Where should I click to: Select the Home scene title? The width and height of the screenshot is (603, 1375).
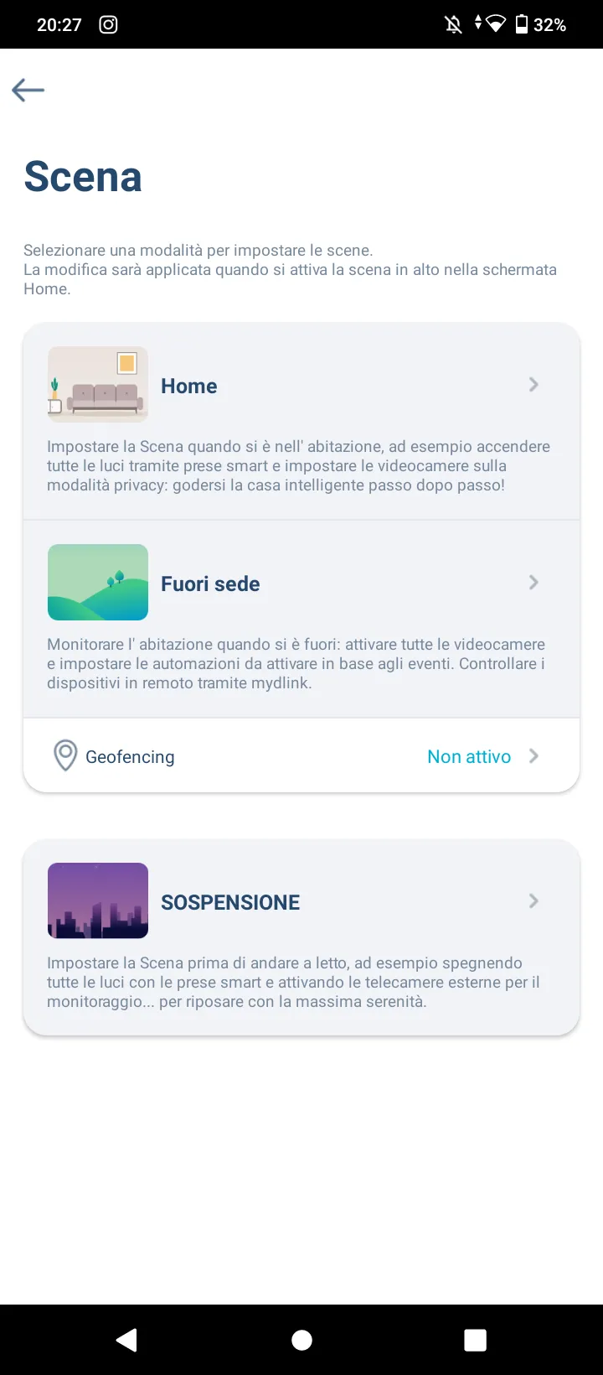pos(189,386)
